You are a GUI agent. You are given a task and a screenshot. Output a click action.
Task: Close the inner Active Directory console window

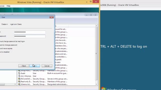(x=95, y=15)
